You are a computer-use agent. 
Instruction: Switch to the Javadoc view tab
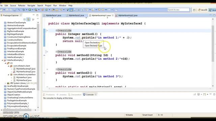pos(61,95)
